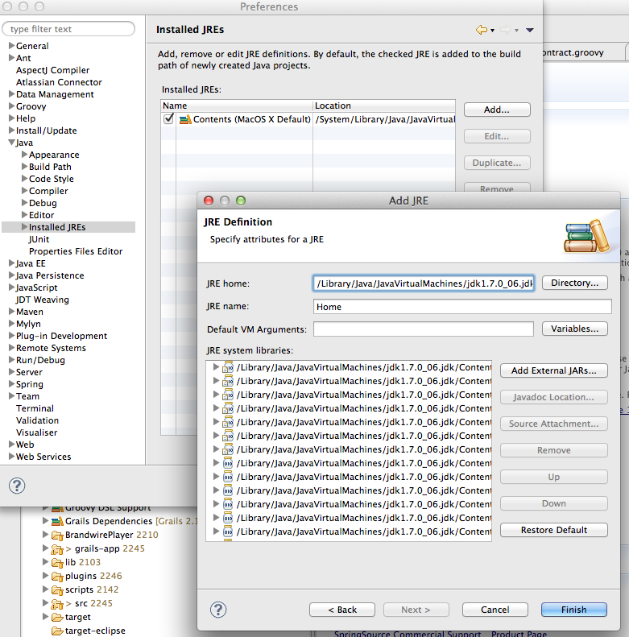The width and height of the screenshot is (629, 637).
Task: Expand the Web Services preferences category
Action: point(12,457)
